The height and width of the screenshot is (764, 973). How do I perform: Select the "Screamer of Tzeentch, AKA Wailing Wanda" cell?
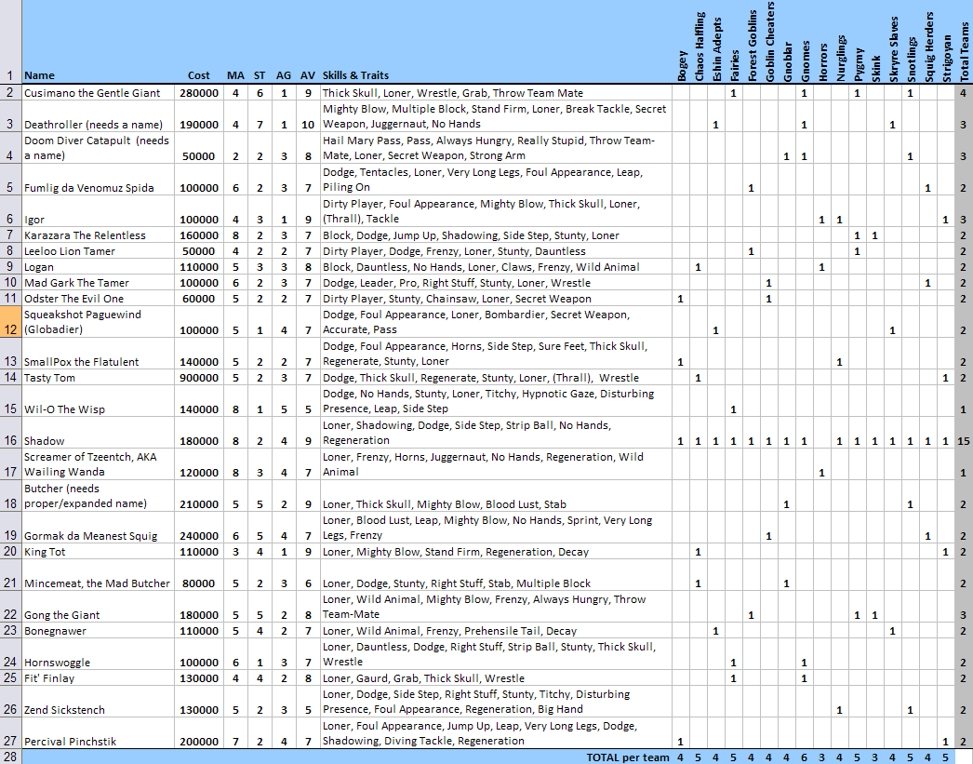pos(98,464)
